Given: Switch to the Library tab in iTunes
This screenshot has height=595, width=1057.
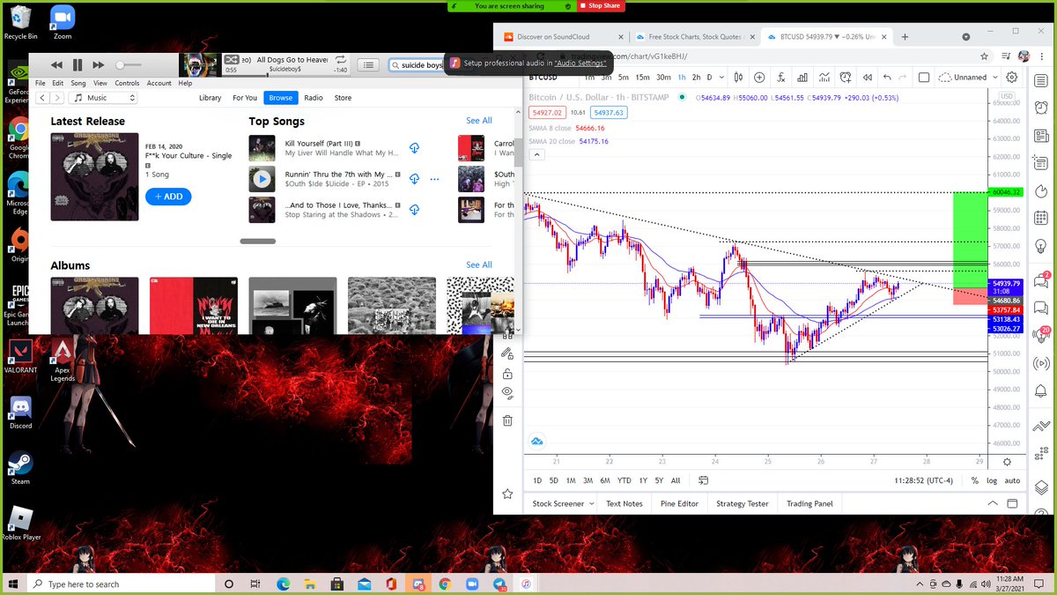Looking at the screenshot, I should tap(210, 98).
